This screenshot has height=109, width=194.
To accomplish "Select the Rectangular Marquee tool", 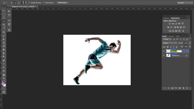I will click(4, 14).
